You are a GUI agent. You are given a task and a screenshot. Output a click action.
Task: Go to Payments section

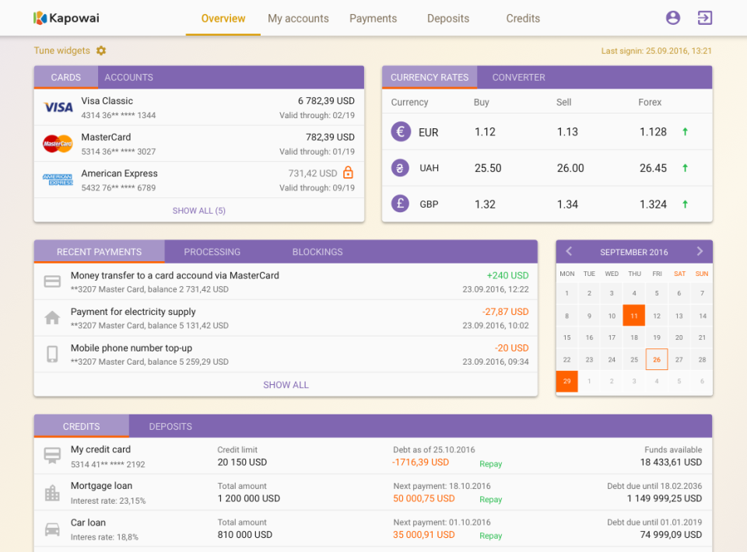point(373,19)
